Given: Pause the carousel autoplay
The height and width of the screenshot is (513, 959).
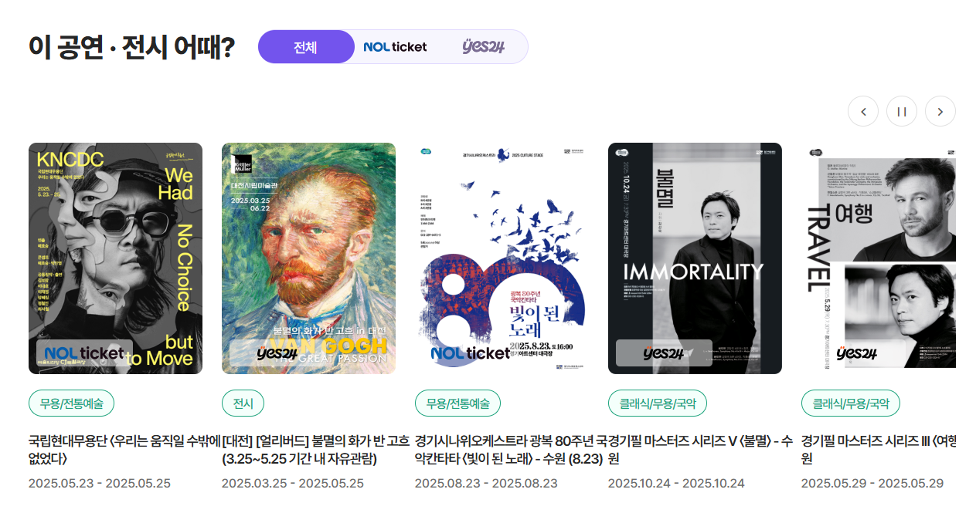Looking at the screenshot, I should [902, 111].
